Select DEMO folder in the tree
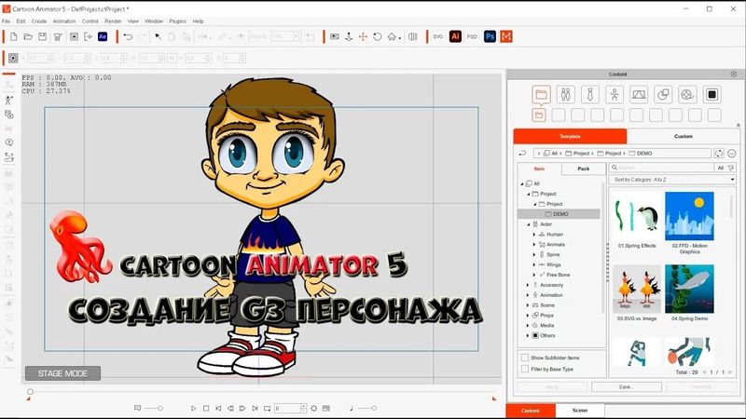The width and height of the screenshot is (746, 419). [x=559, y=214]
